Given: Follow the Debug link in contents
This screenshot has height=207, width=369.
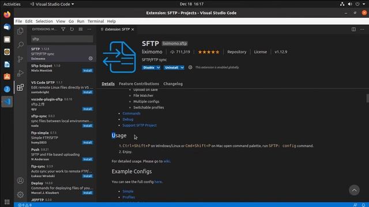Looking at the screenshot, I should [128, 119].
